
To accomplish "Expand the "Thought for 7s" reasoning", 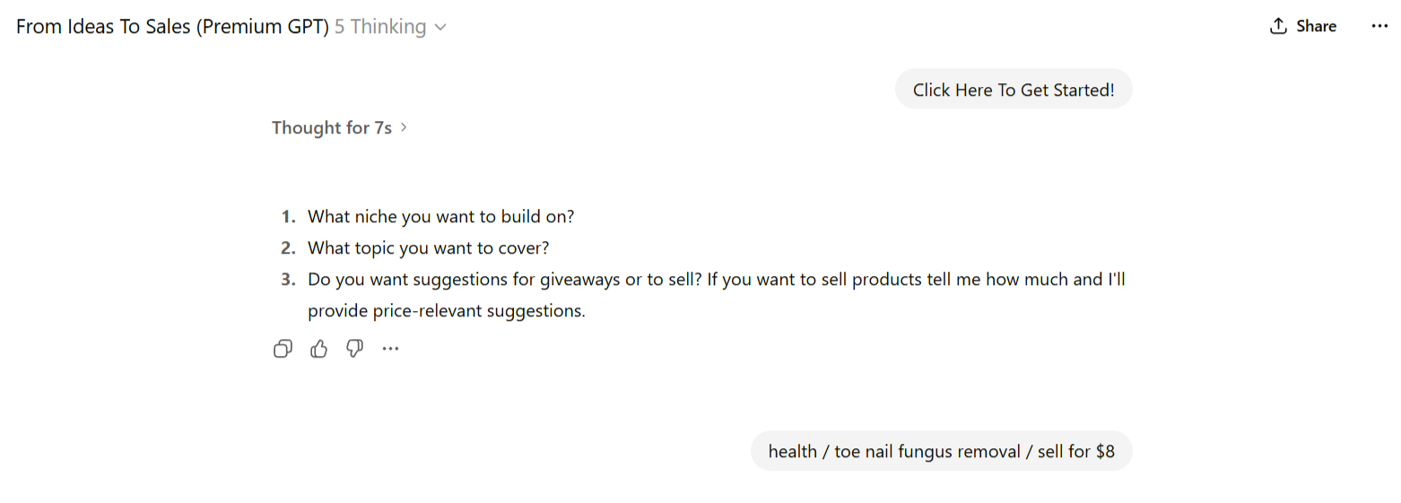I will (x=332, y=127).
